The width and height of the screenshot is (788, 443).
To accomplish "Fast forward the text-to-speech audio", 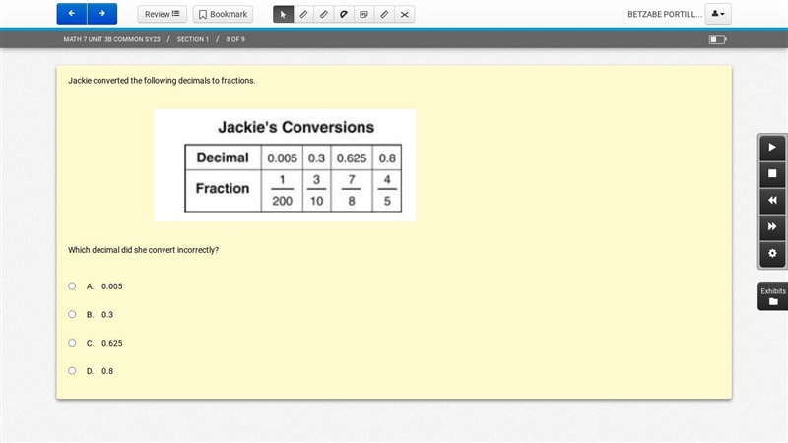I will 772,227.
